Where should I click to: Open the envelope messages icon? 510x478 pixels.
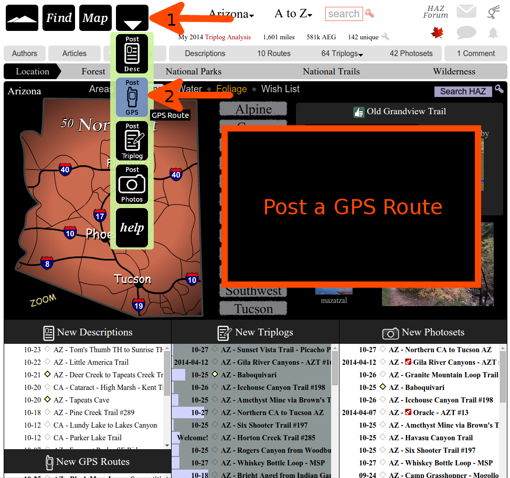pos(466,12)
